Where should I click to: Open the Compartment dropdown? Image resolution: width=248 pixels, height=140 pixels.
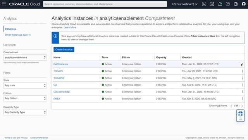click(x=25, y=57)
